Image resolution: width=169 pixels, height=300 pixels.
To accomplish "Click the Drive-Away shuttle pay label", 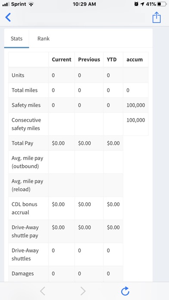I will coord(25,231).
